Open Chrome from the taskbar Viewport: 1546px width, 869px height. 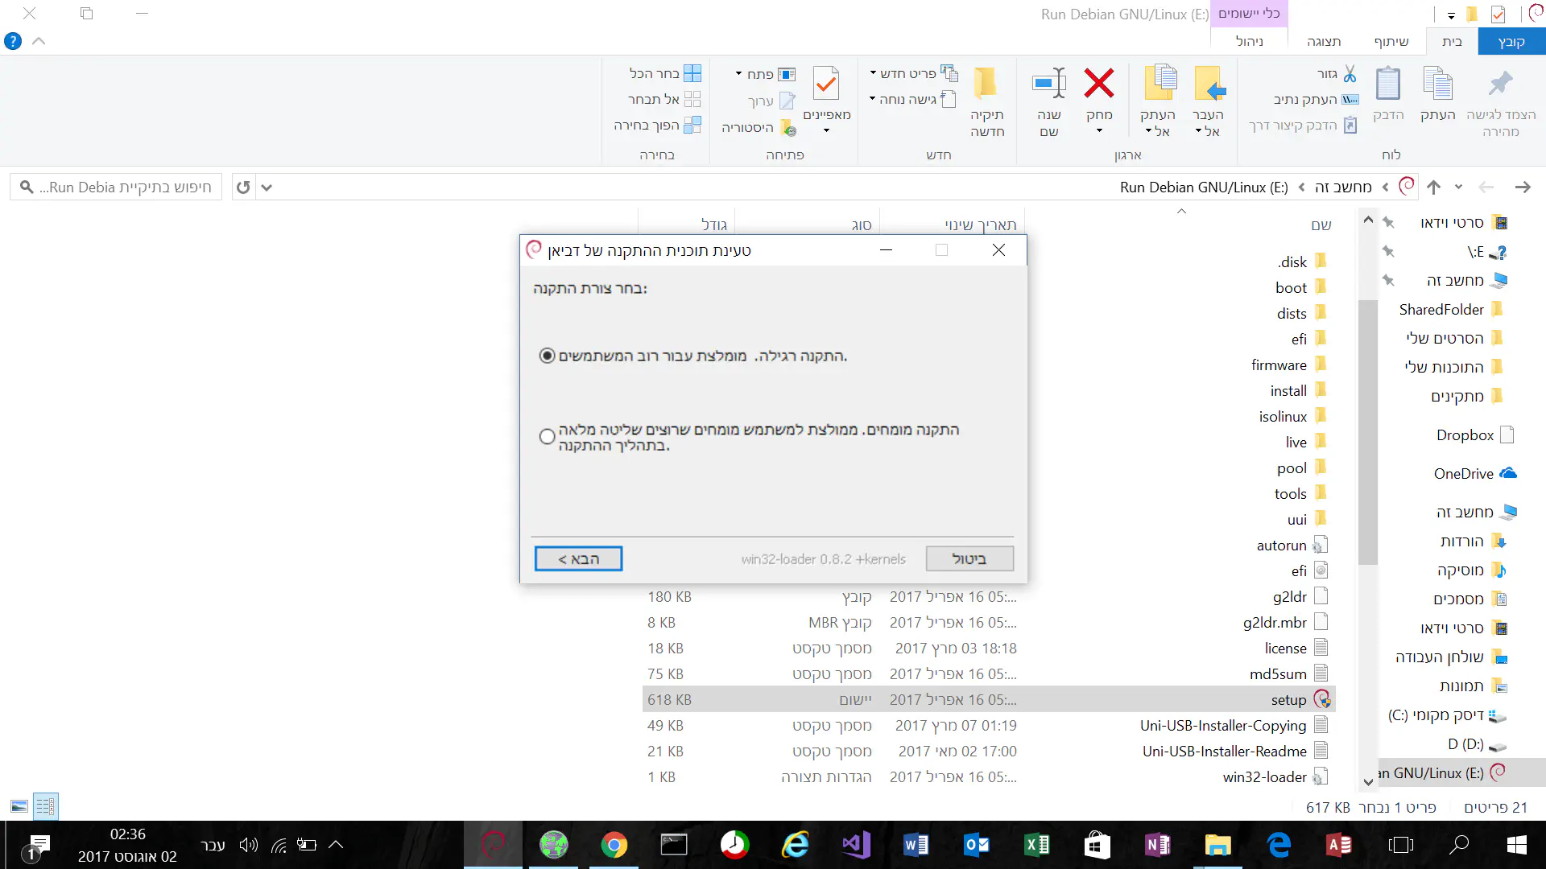[614, 845]
